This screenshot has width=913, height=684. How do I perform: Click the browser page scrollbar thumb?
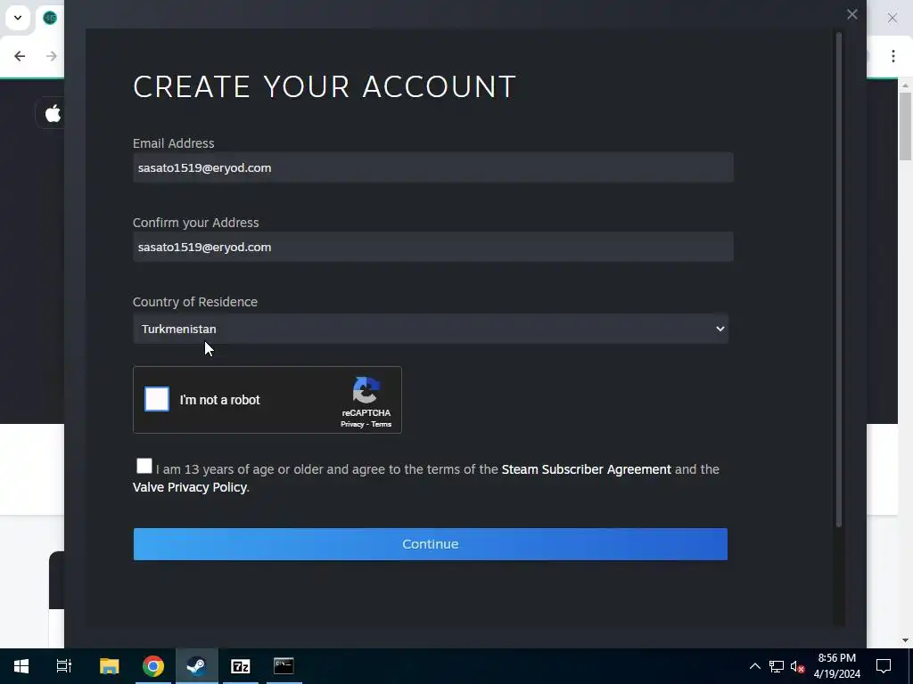[905, 126]
